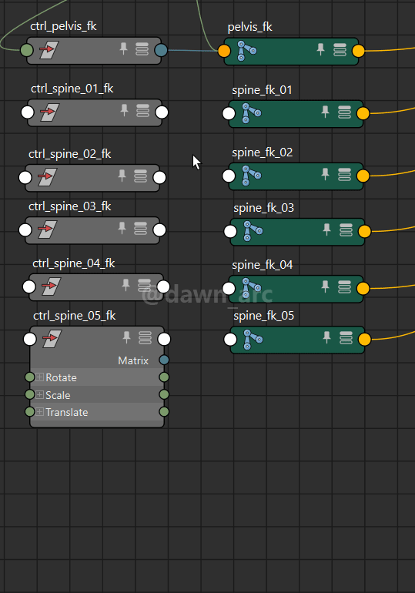
Task: Pin the ctrl_spine_03_fk node
Action: point(122,229)
